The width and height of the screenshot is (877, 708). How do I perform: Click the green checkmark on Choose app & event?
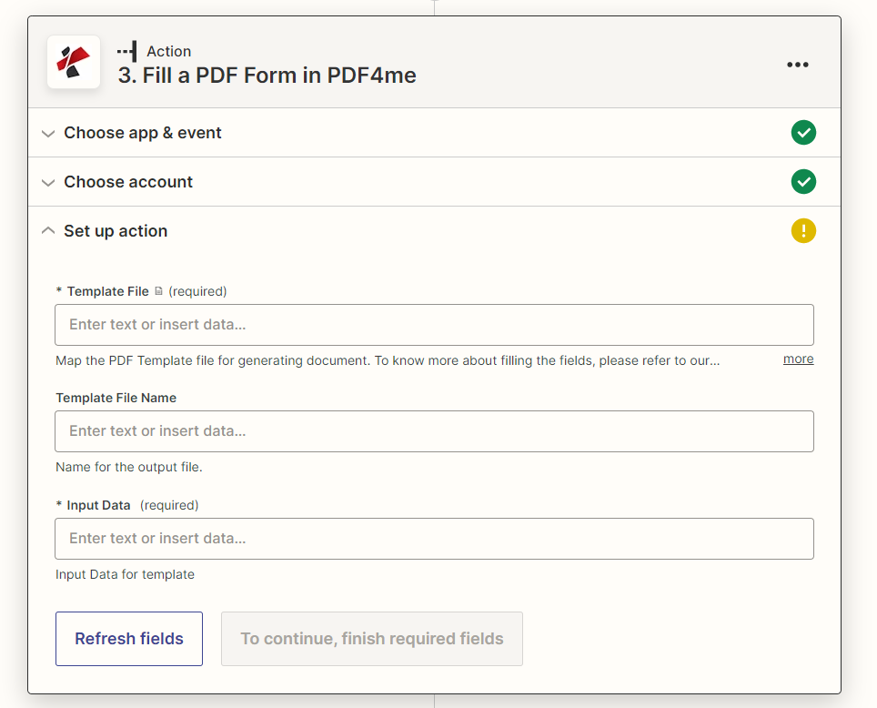[x=803, y=132]
